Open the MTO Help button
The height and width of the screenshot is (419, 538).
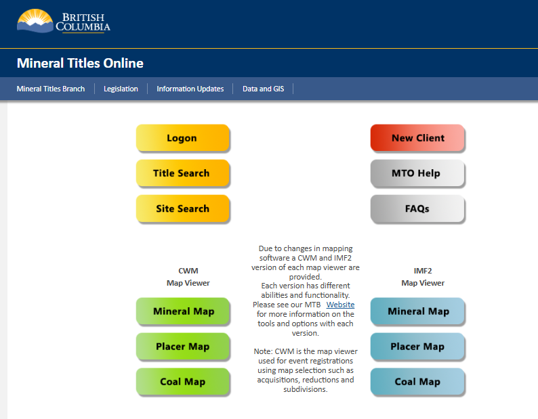(x=417, y=173)
